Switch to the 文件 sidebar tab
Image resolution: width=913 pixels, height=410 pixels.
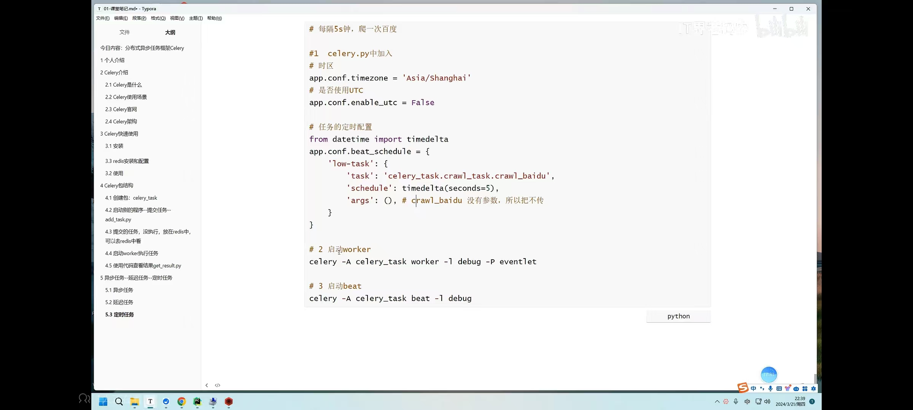coord(124,32)
